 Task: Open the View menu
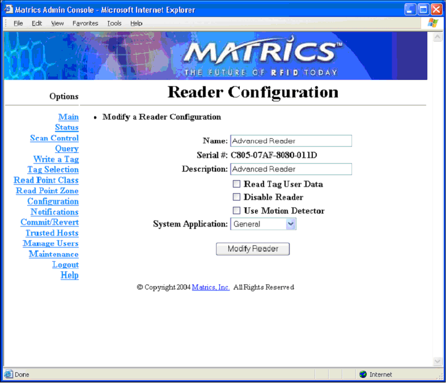point(57,23)
